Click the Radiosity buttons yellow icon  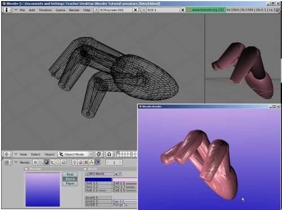pyautogui.click(x=91, y=162)
